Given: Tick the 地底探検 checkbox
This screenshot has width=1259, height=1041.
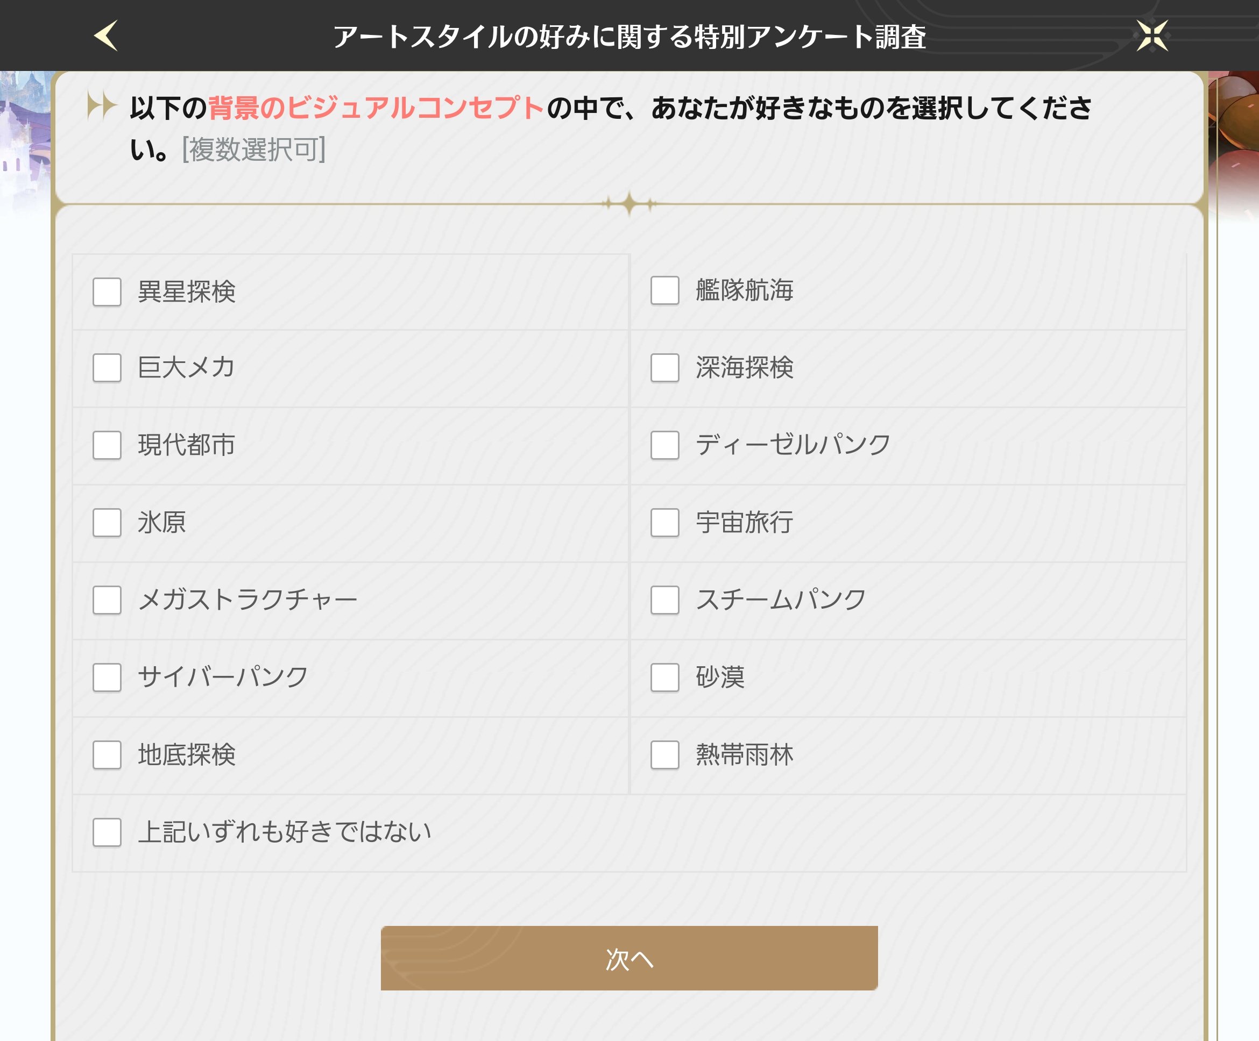Looking at the screenshot, I should (107, 754).
